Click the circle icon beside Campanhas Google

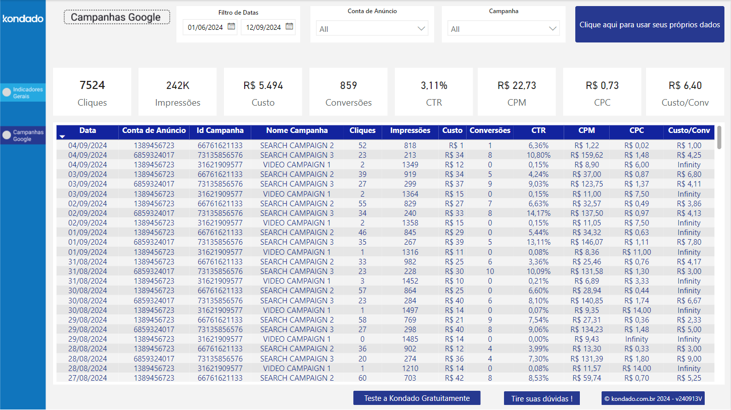coord(6,135)
